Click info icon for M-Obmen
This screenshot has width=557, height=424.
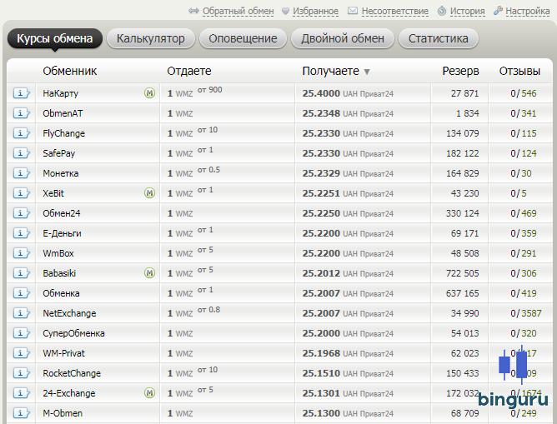22,413
